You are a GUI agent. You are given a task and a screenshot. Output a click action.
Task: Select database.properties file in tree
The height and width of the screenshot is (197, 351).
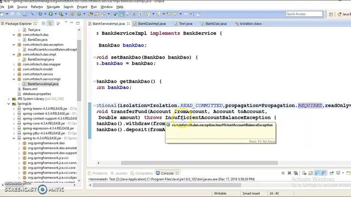pyautogui.click(x=34, y=94)
